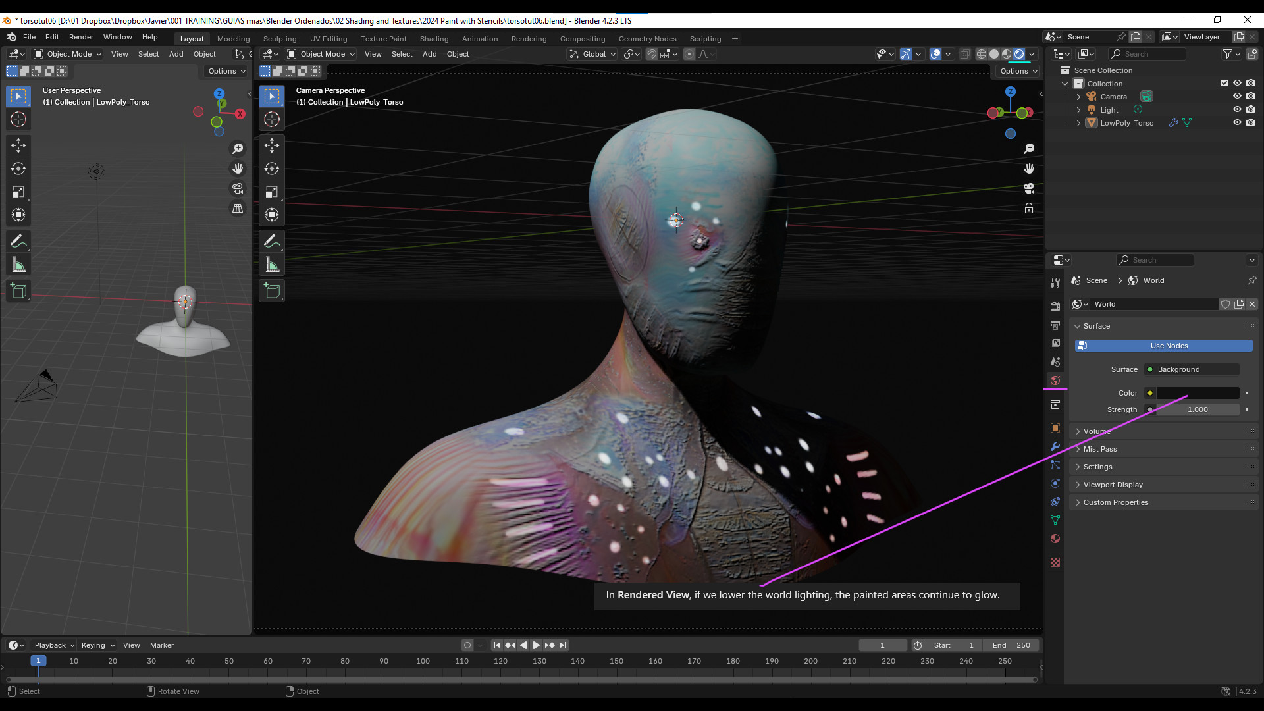Image resolution: width=1264 pixels, height=711 pixels.
Task: Open the File menu
Action: [x=29, y=37]
